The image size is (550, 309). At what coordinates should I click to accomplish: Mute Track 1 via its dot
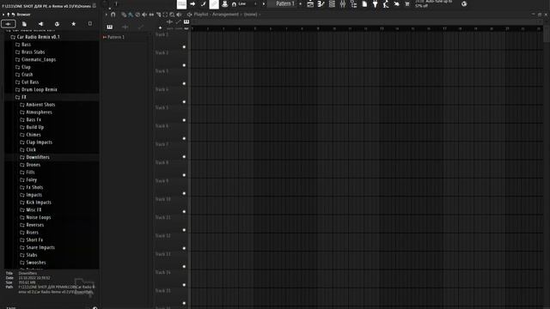point(184,47)
